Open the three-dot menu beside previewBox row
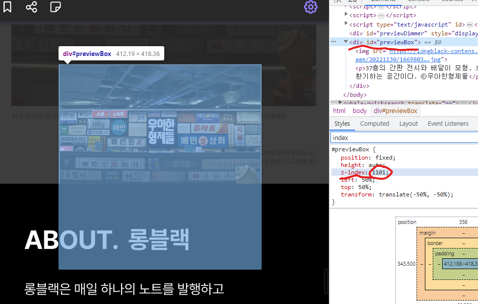 (x=334, y=42)
